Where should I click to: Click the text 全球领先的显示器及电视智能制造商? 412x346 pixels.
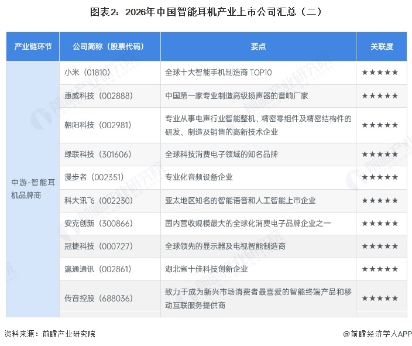225,246
